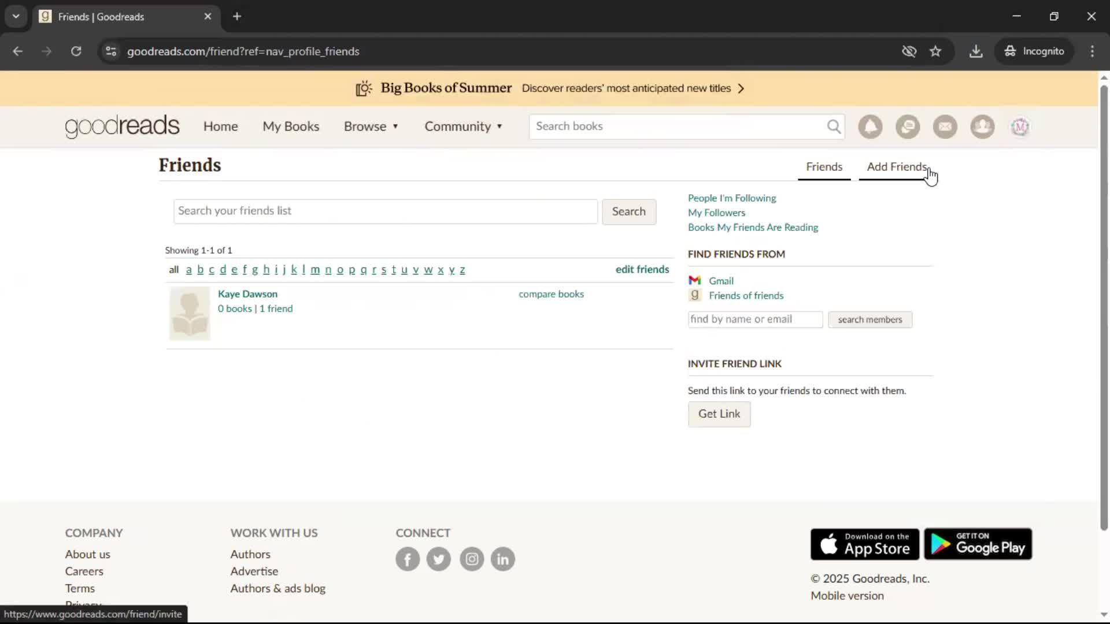
Task: Filter friends by letter z
Action: [462, 270]
